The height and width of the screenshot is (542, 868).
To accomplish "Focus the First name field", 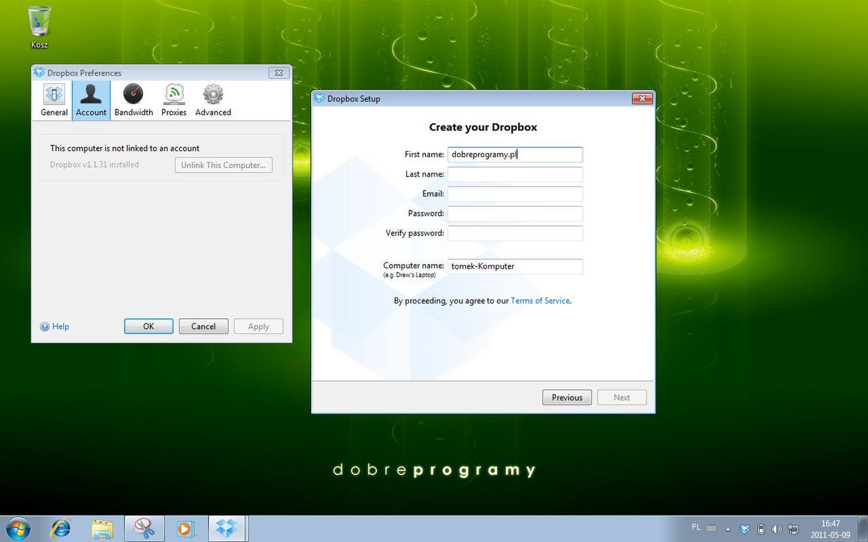I will tap(515, 154).
